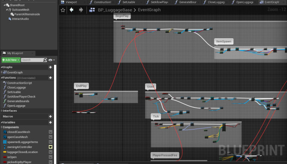The width and height of the screenshot is (287, 164).
Task: Open view options eye dropdown
Action: click(51, 60)
